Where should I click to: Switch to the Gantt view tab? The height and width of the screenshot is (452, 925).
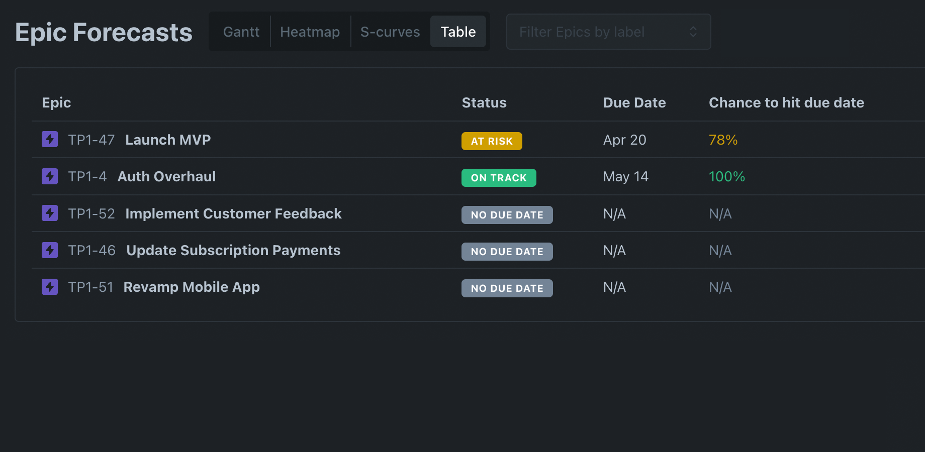click(241, 31)
